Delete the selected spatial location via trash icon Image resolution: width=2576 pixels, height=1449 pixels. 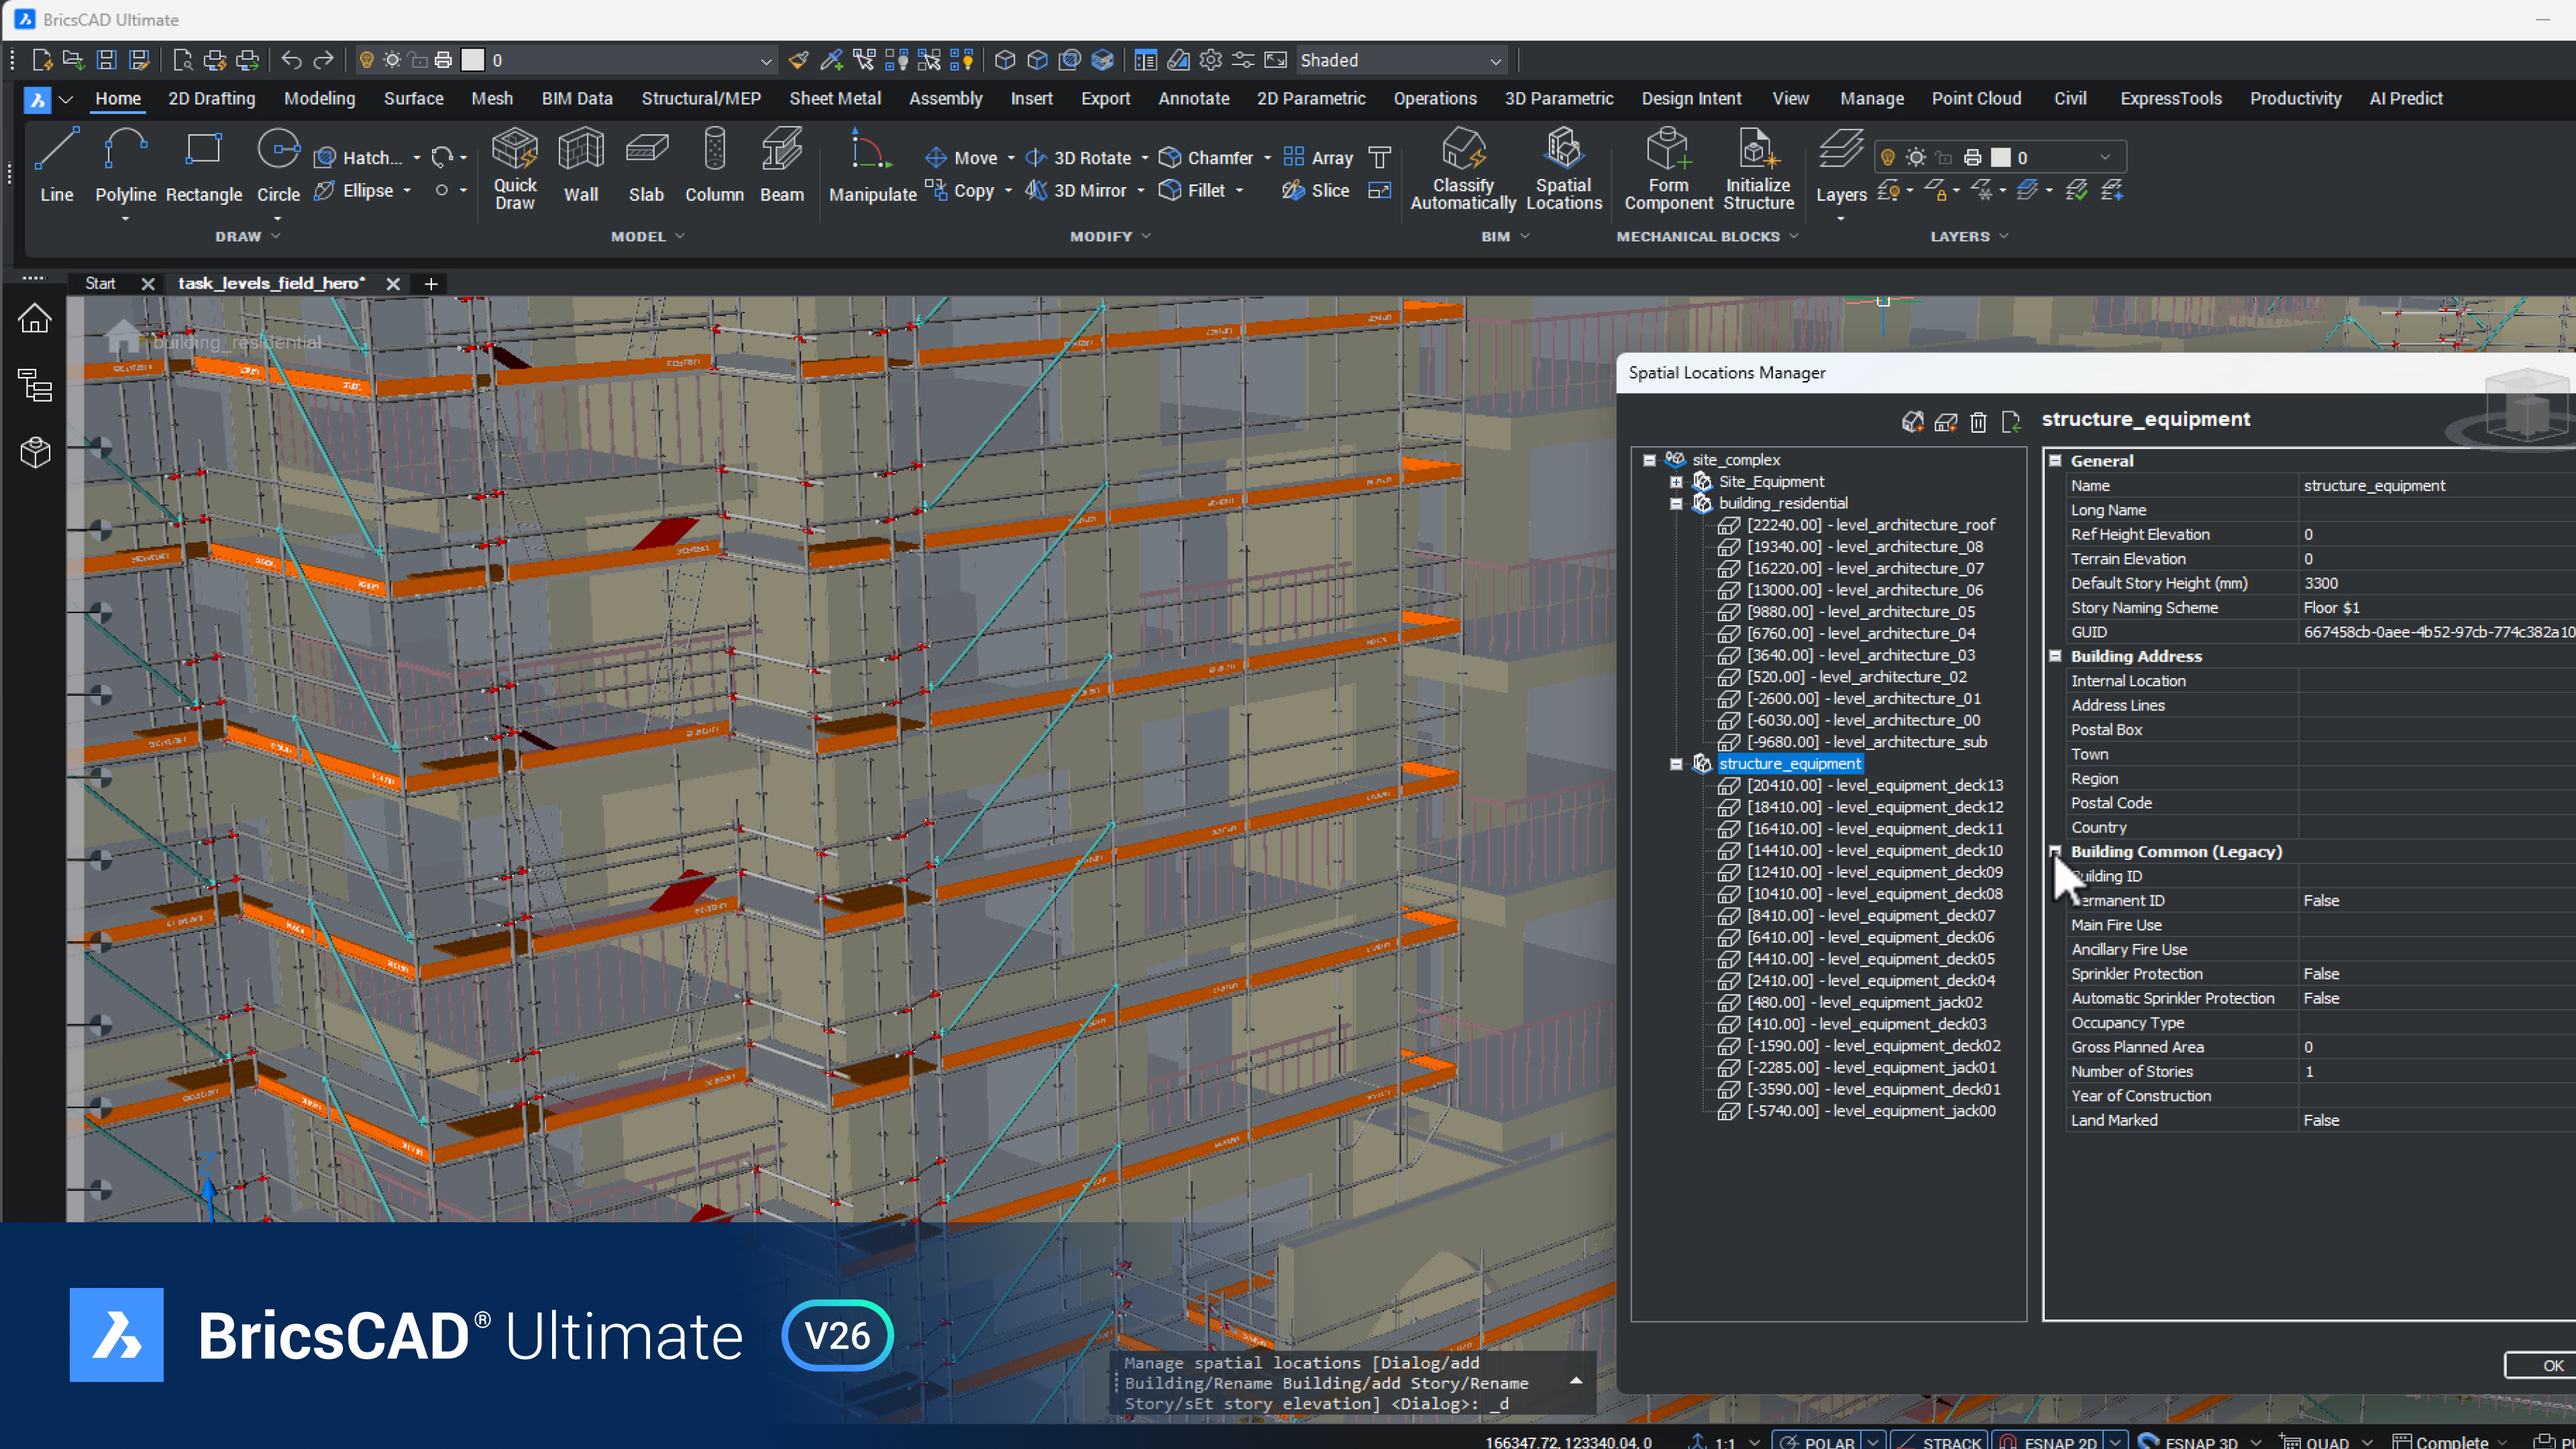[1978, 422]
